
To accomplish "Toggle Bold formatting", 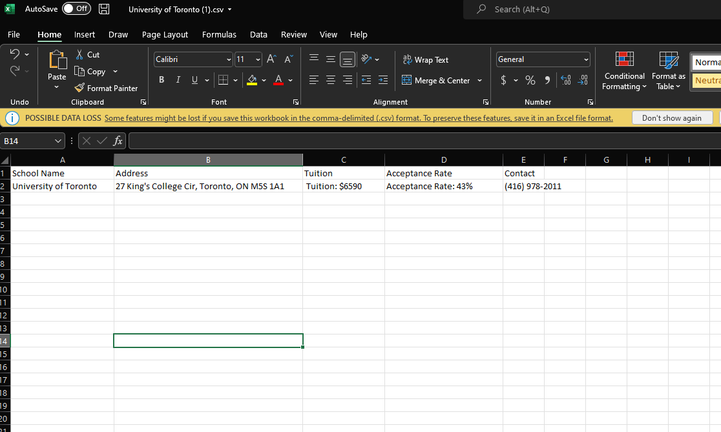I will point(162,80).
